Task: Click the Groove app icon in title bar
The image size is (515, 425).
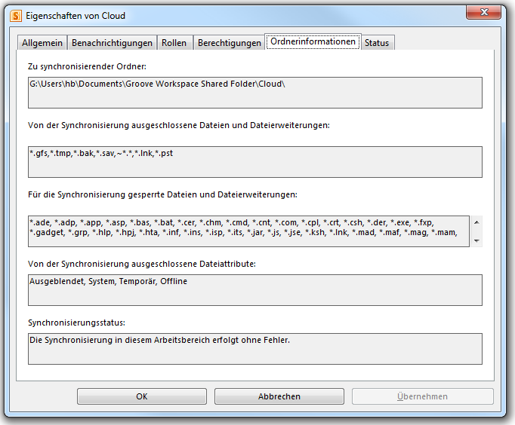Action: (x=14, y=15)
